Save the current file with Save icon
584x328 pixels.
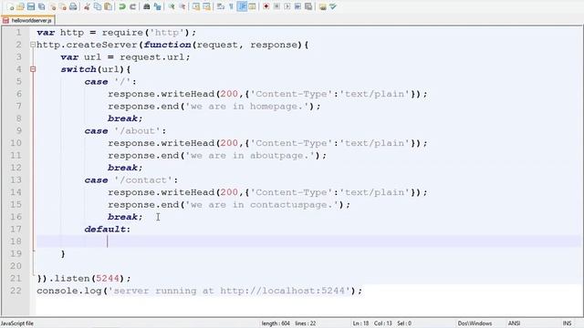point(30,6)
